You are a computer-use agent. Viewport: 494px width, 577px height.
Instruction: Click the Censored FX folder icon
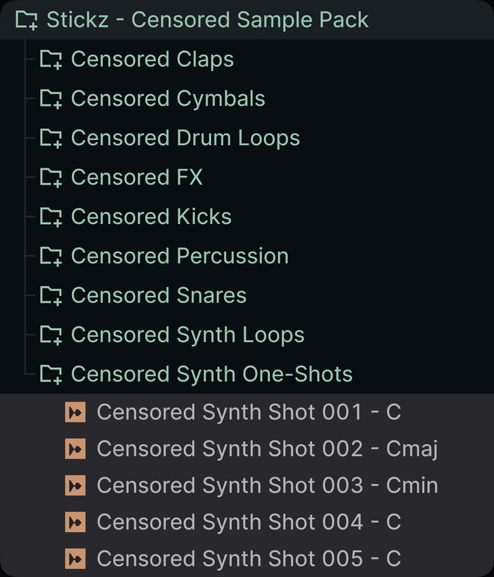coord(51,177)
